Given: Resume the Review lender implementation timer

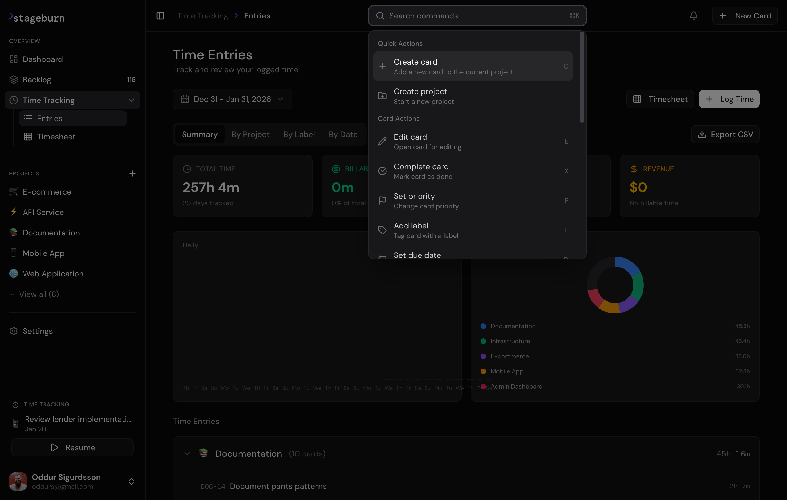Looking at the screenshot, I should tap(72, 447).
